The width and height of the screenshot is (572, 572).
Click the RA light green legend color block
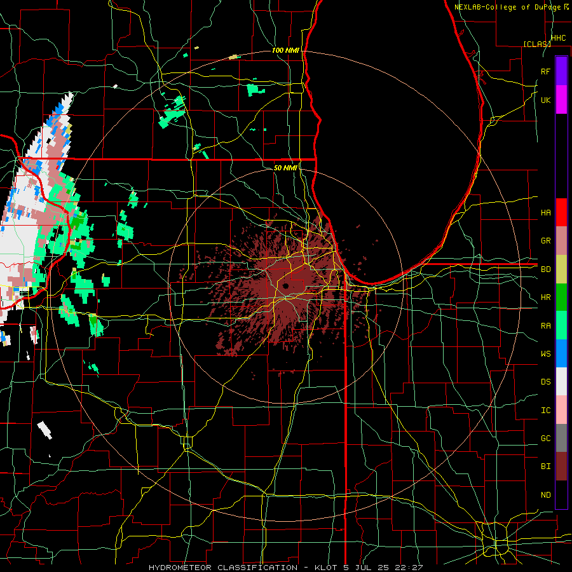coord(561,325)
